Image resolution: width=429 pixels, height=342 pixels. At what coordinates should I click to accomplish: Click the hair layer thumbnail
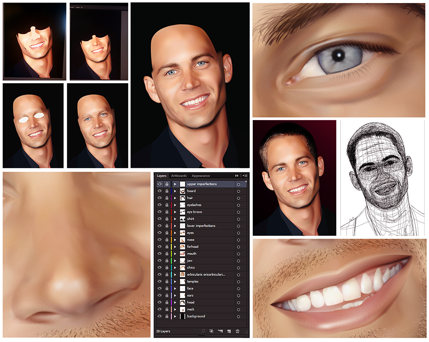click(182, 198)
